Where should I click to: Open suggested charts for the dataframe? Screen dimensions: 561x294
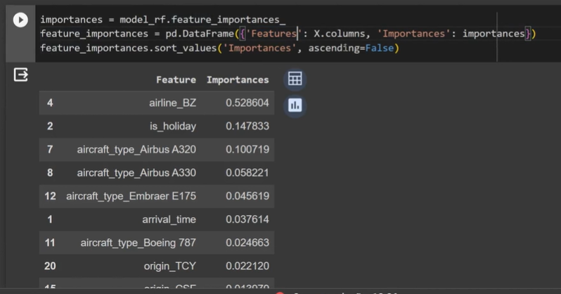click(295, 106)
